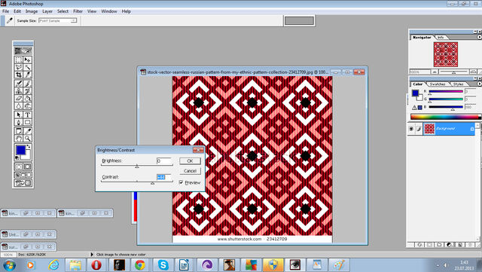This screenshot has height=272, width=482.
Task: Select the Rectangle shape tool
Action: click(27, 122)
